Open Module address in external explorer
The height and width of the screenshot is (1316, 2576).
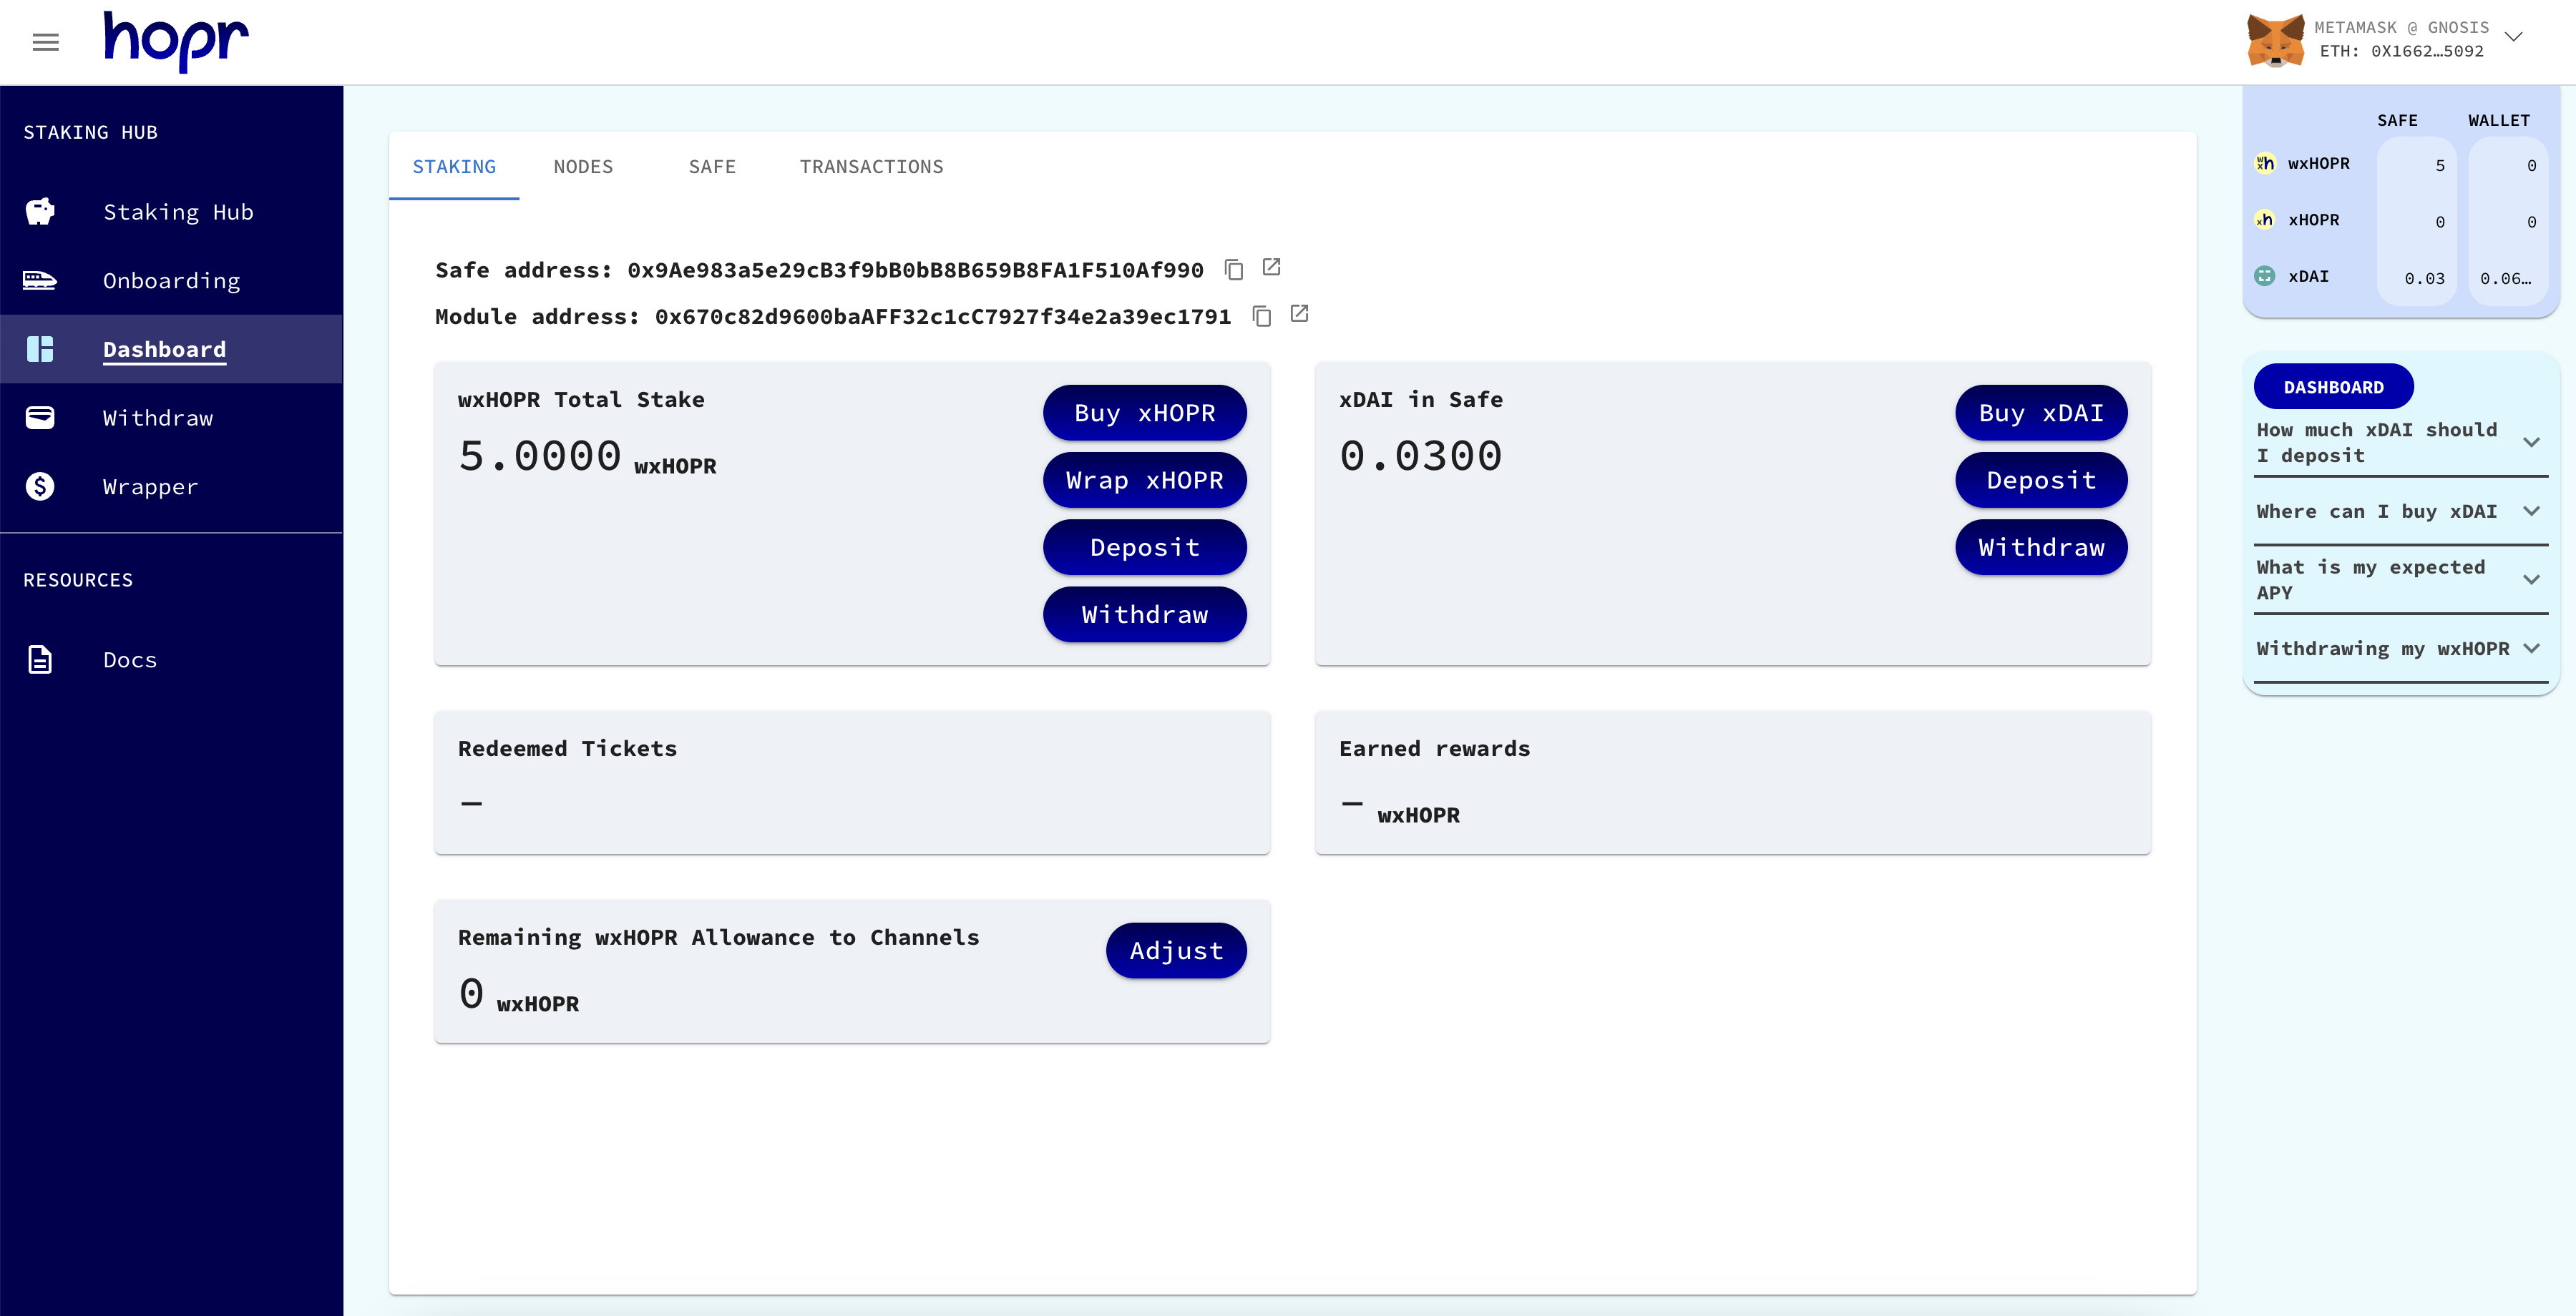click(1299, 314)
